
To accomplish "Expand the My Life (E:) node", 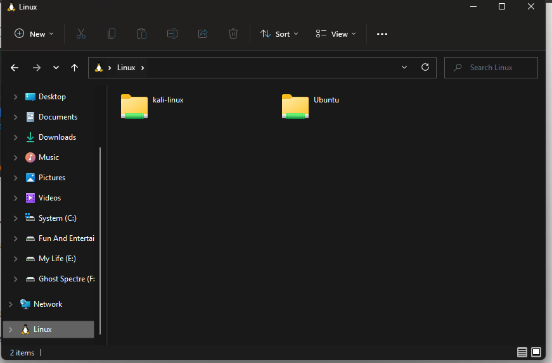I will (x=15, y=259).
